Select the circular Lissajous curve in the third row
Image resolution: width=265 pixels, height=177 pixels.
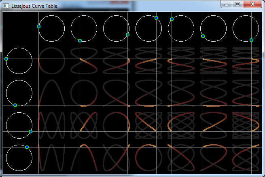pyautogui.click(x=116, y=125)
